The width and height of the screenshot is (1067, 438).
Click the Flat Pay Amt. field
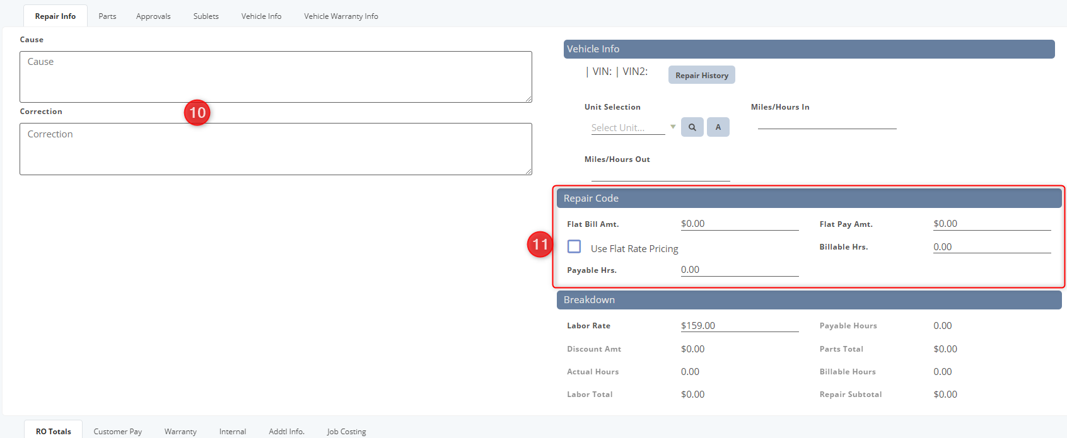point(991,224)
